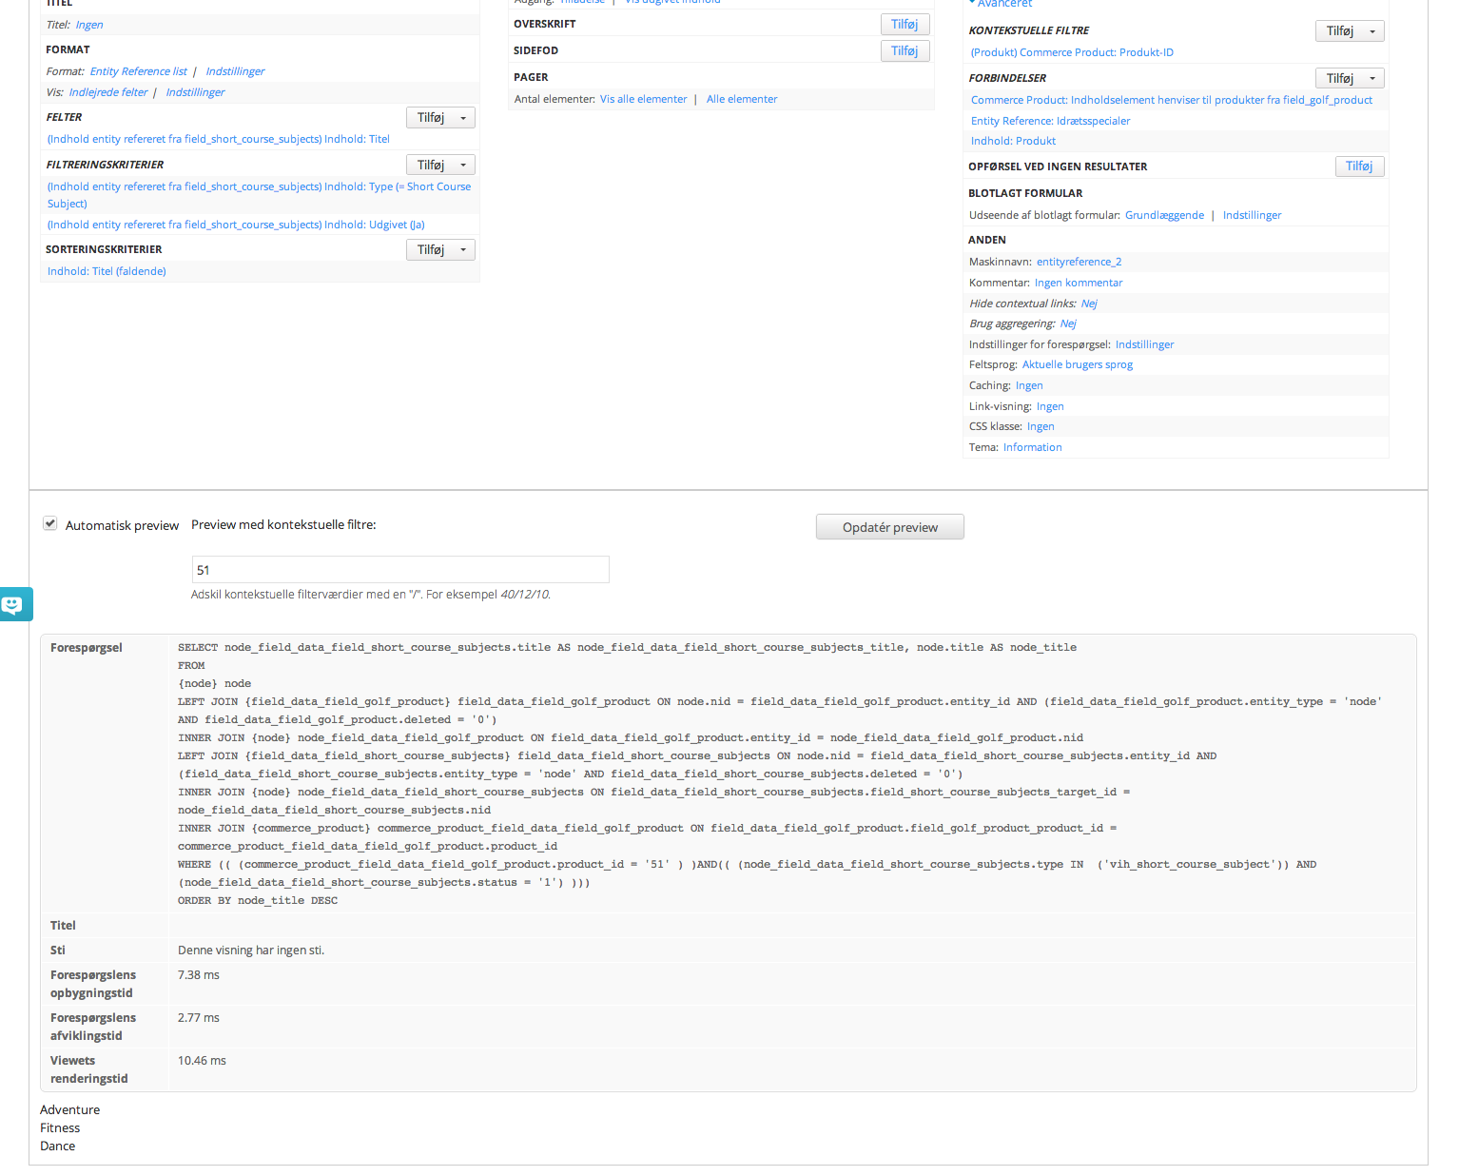Select Vis alle elementer under Pager
This screenshot has width=1459, height=1176.
point(643,98)
